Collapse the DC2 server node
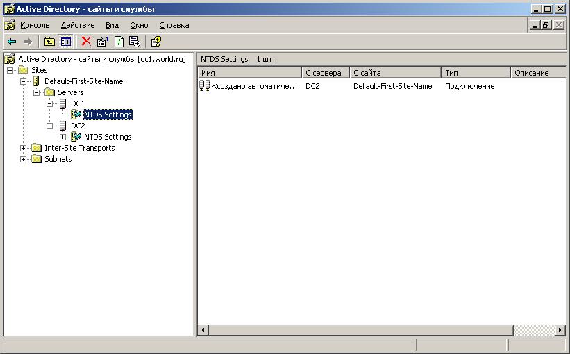 pyautogui.click(x=49, y=126)
